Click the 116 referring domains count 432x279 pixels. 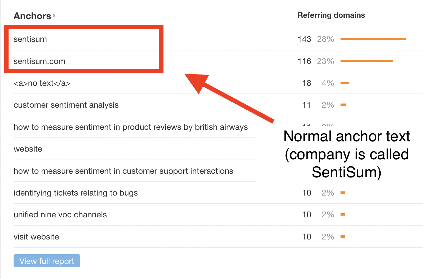(x=304, y=61)
